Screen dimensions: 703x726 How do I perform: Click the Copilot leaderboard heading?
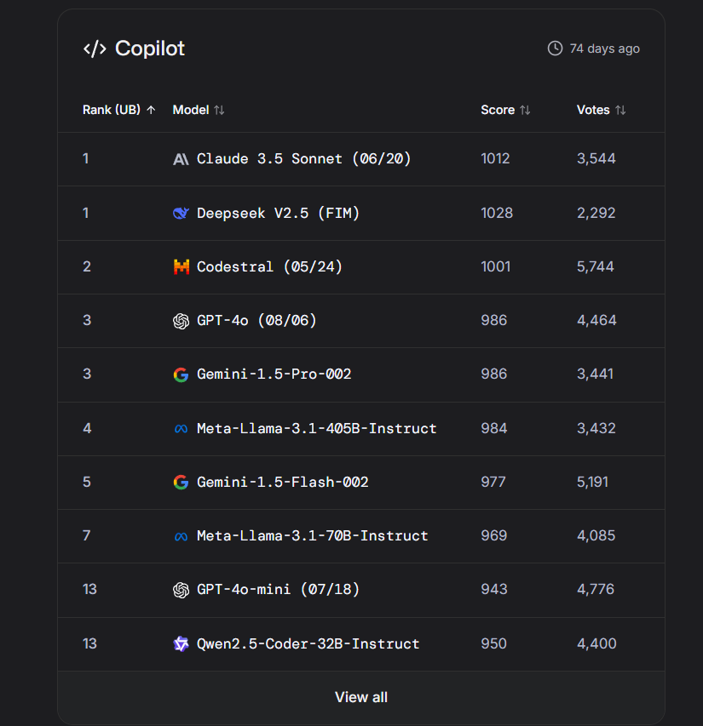150,49
